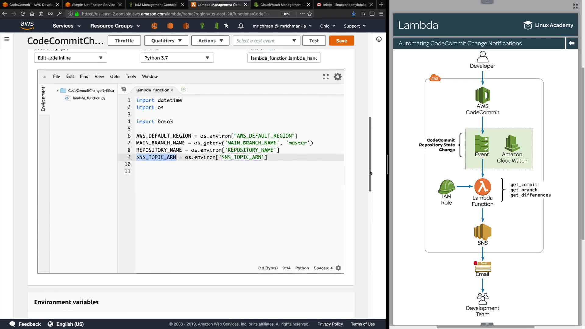Click the AWS notifications bell icon
Image resolution: width=585 pixels, height=329 pixels.
[241, 26]
